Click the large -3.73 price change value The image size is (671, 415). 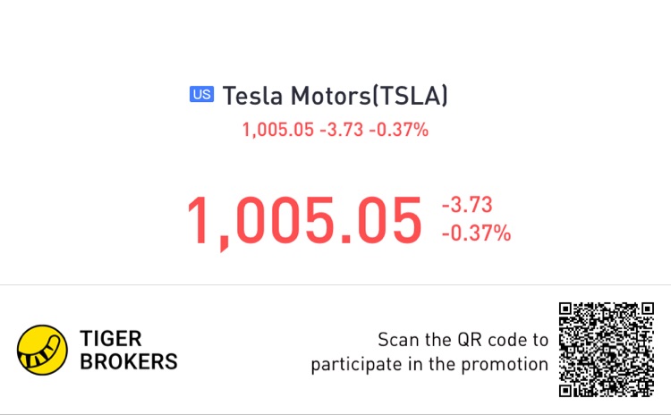(x=467, y=205)
